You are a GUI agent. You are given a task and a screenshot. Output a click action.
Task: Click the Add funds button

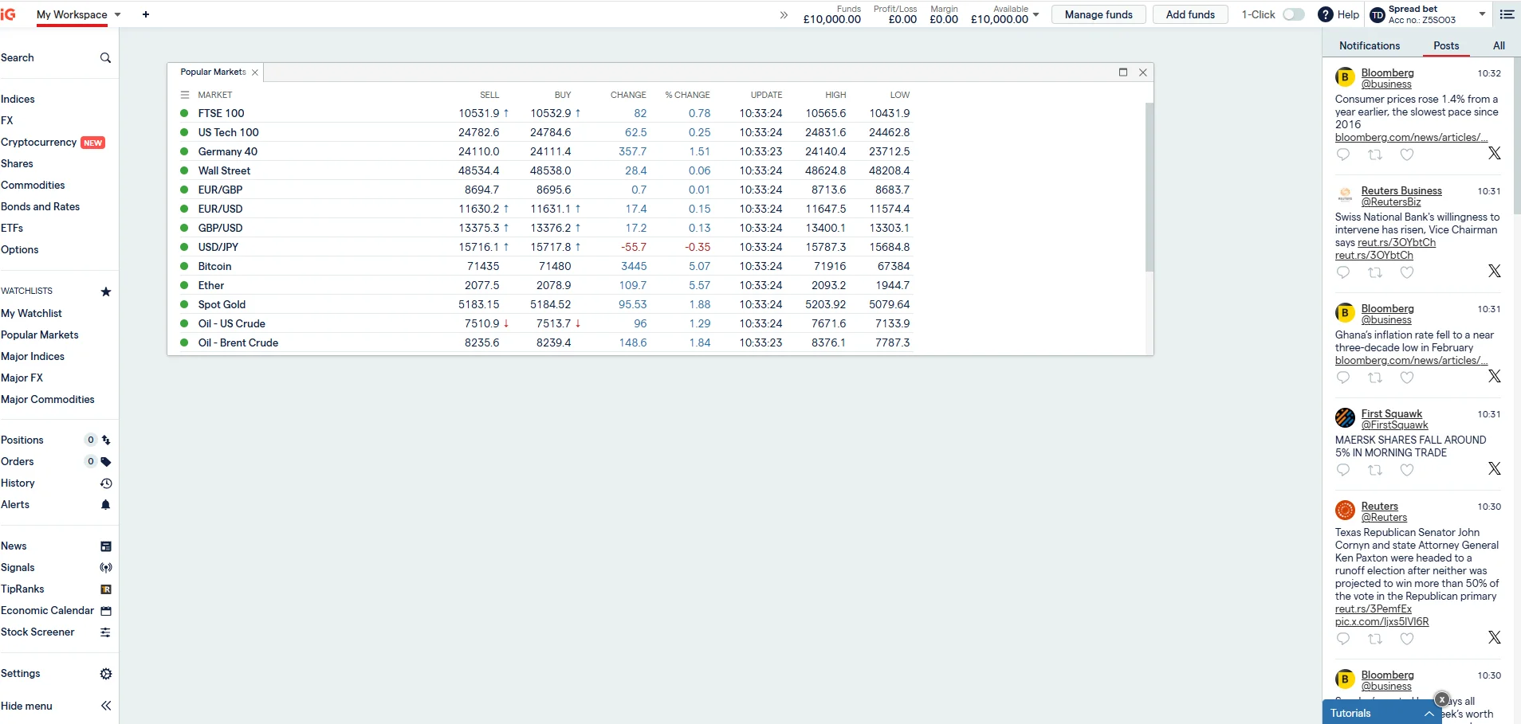[1191, 14]
